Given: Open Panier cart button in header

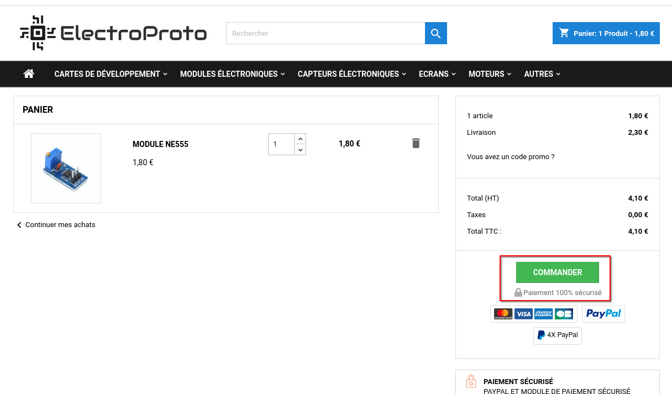Looking at the screenshot, I should [x=606, y=33].
